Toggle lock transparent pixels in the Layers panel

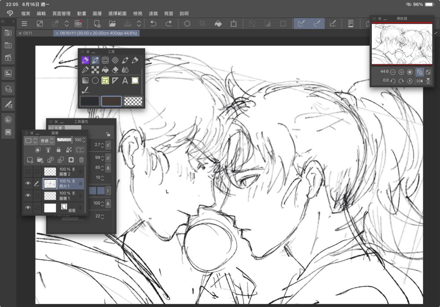tap(69, 150)
